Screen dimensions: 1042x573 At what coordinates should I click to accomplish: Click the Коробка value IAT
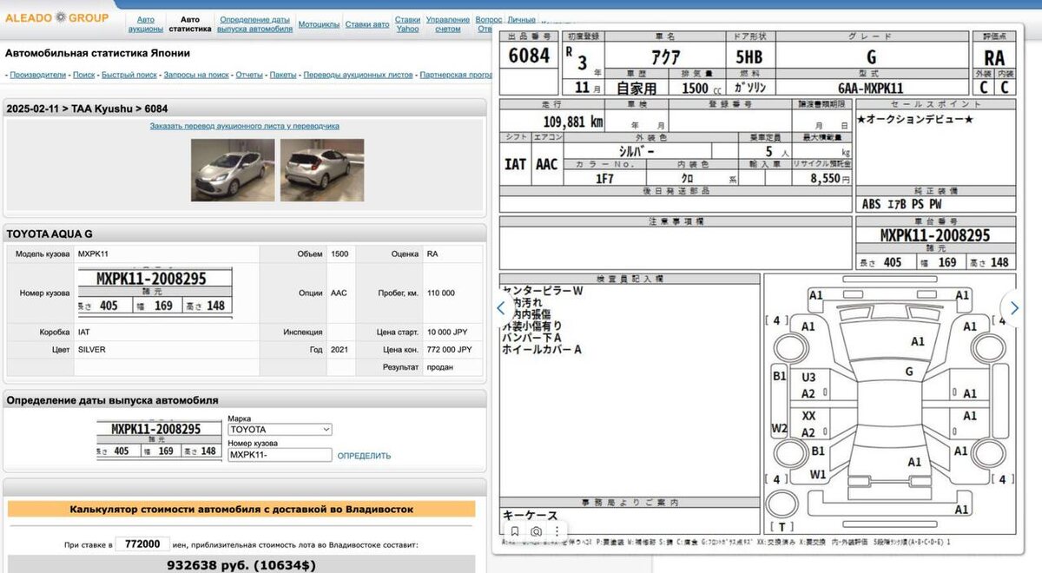coord(83,332)
